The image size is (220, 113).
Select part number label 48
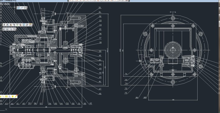(x=100, y=94)
